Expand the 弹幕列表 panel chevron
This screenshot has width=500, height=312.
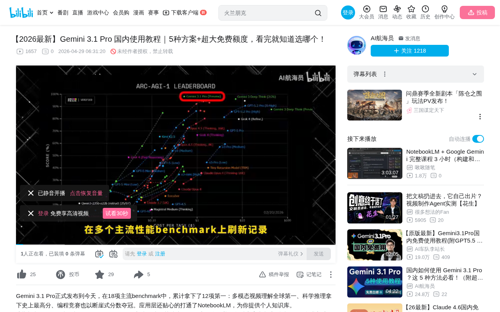point(475,74)
